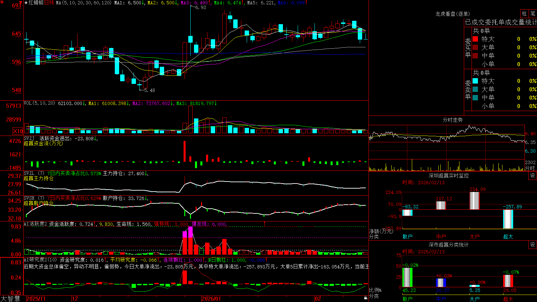The image size is (537, 302).
Task: Click the 分时走势 panel title
Action: pyautogui.click(x=452, y=120)
